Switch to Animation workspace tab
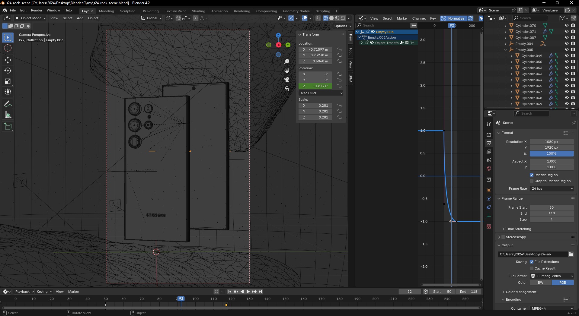579x316 pixels. click(x=219, y=11)
